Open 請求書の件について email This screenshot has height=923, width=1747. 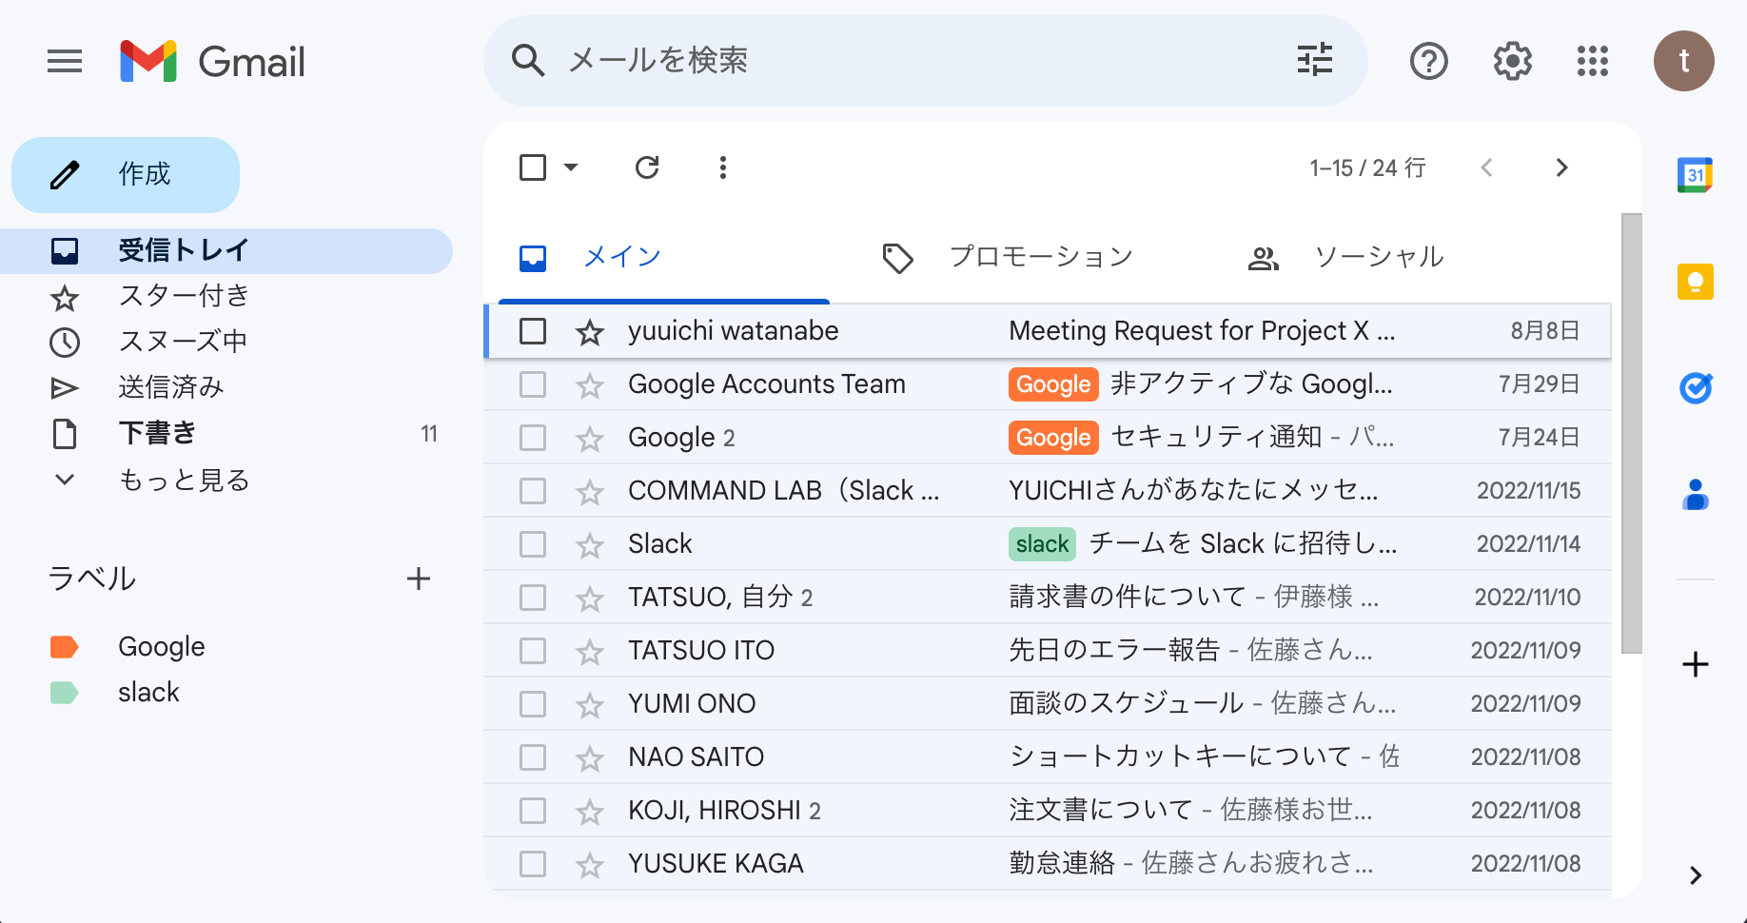1048,598
